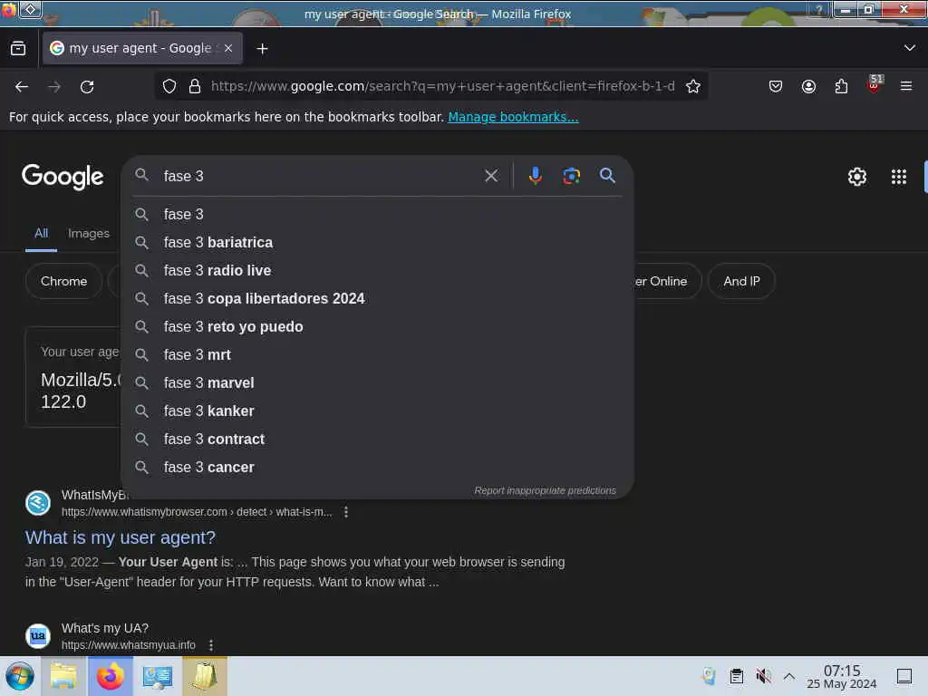
Task: Expand hidden system tray icons arrow
Action: (789, 676)
